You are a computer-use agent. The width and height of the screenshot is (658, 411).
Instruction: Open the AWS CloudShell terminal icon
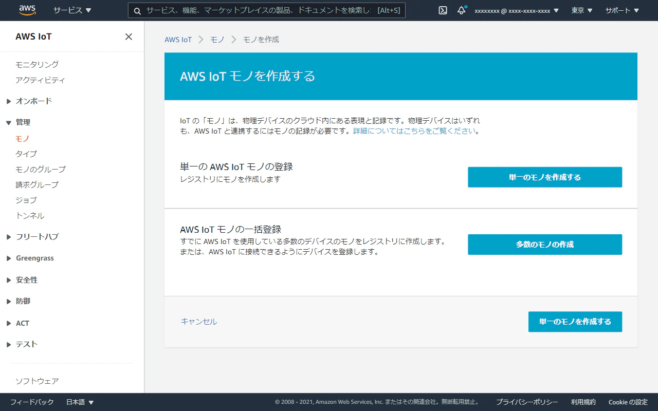(442, 10)
